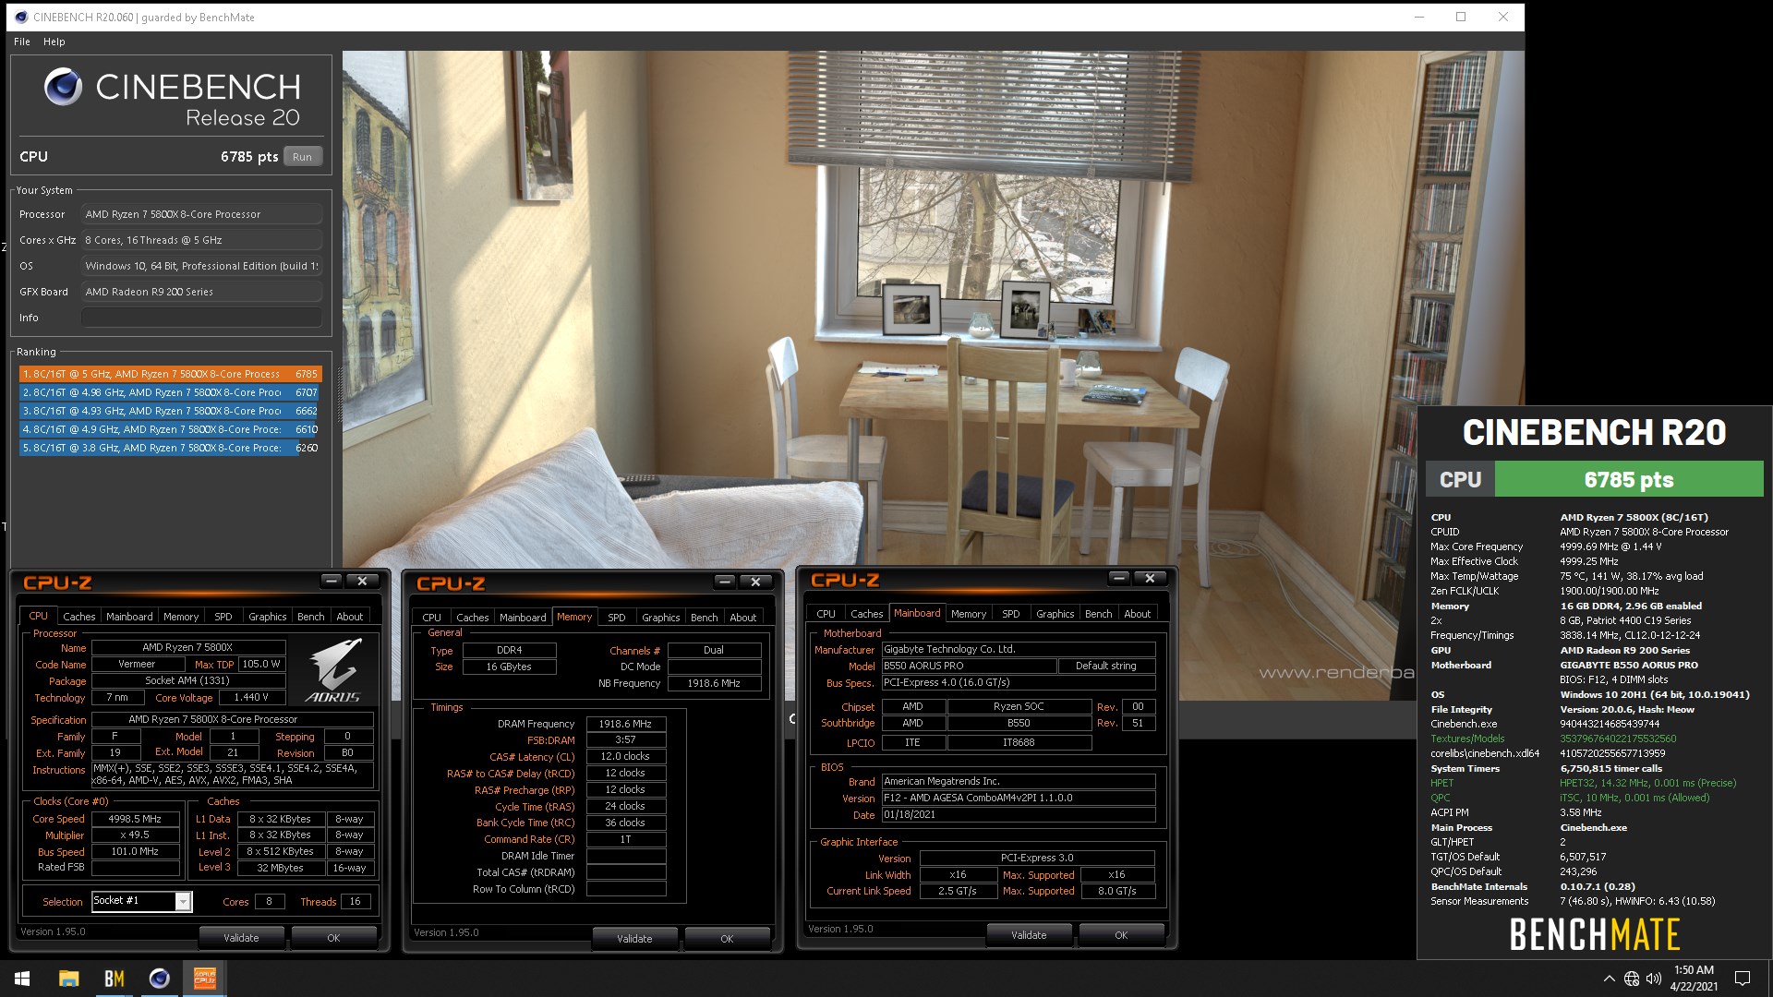Open notification center icon

[1743, 979]
